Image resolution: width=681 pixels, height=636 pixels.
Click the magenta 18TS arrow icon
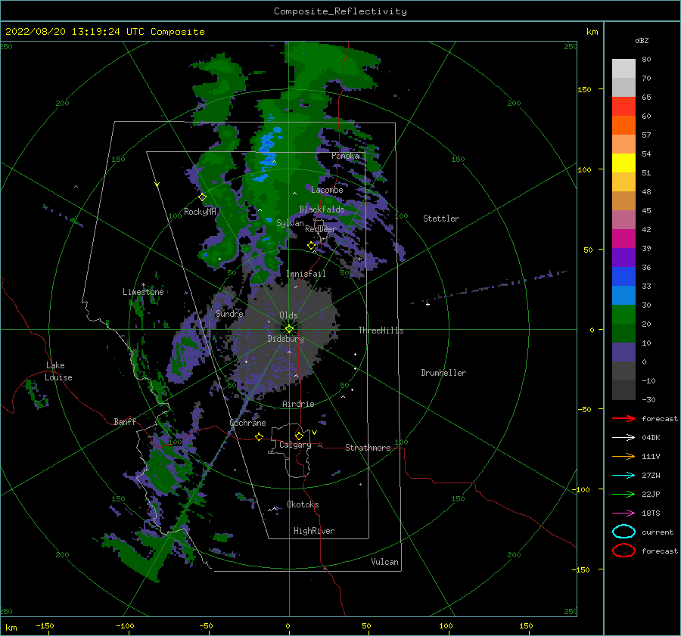623,513
